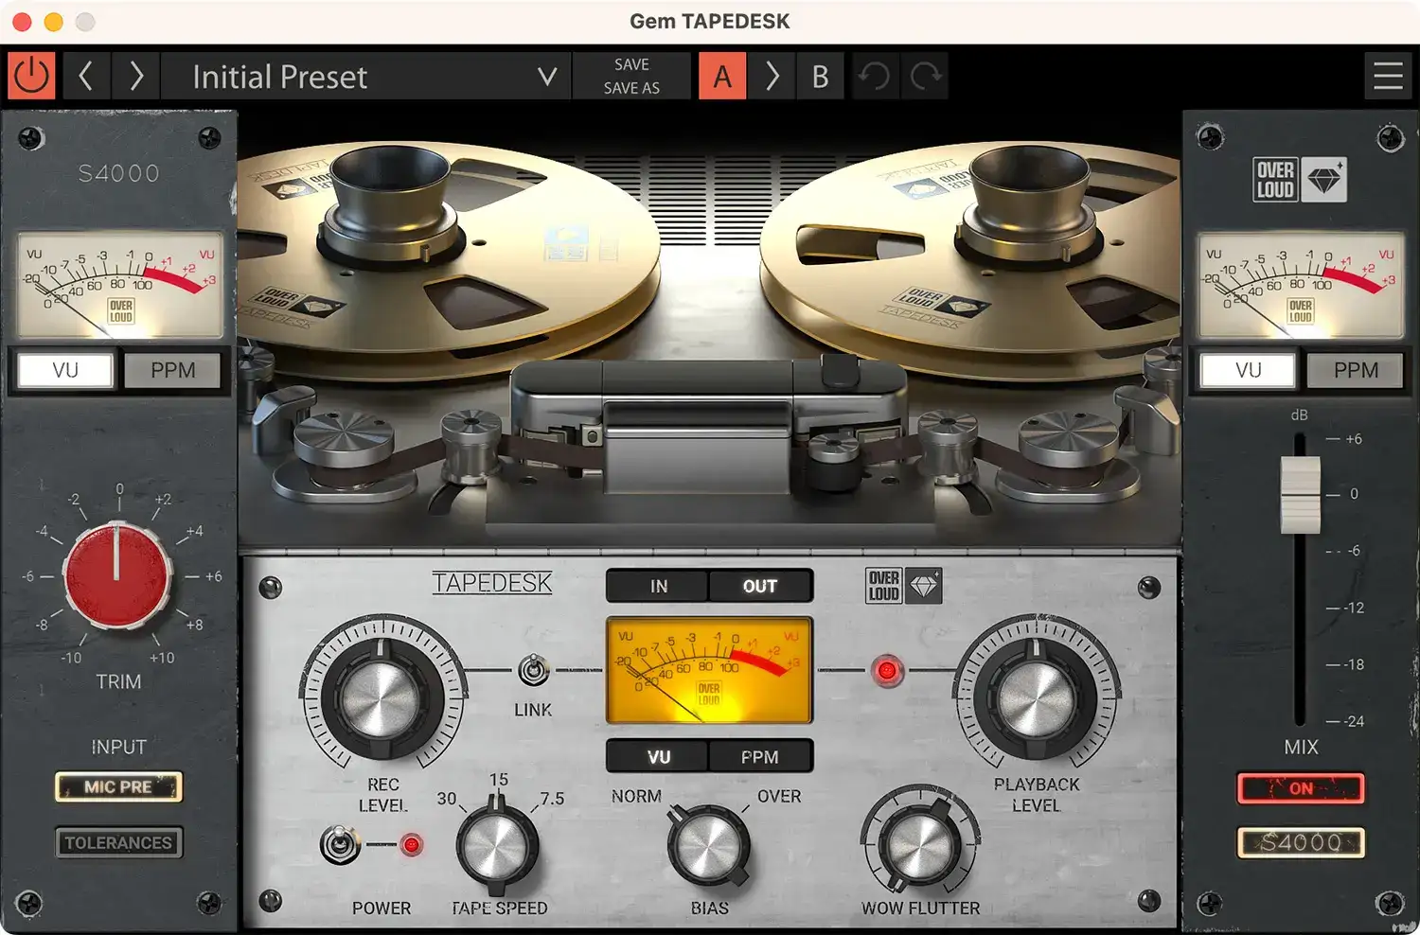This screenshot has width=1420, height=935.
Task: Go to the previous preset arrow
Action: pyautogui.click(x=86, y=76)
